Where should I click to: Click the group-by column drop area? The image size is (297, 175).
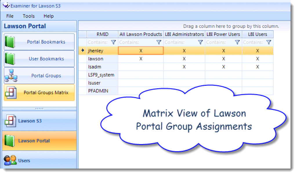coord(184,26)
